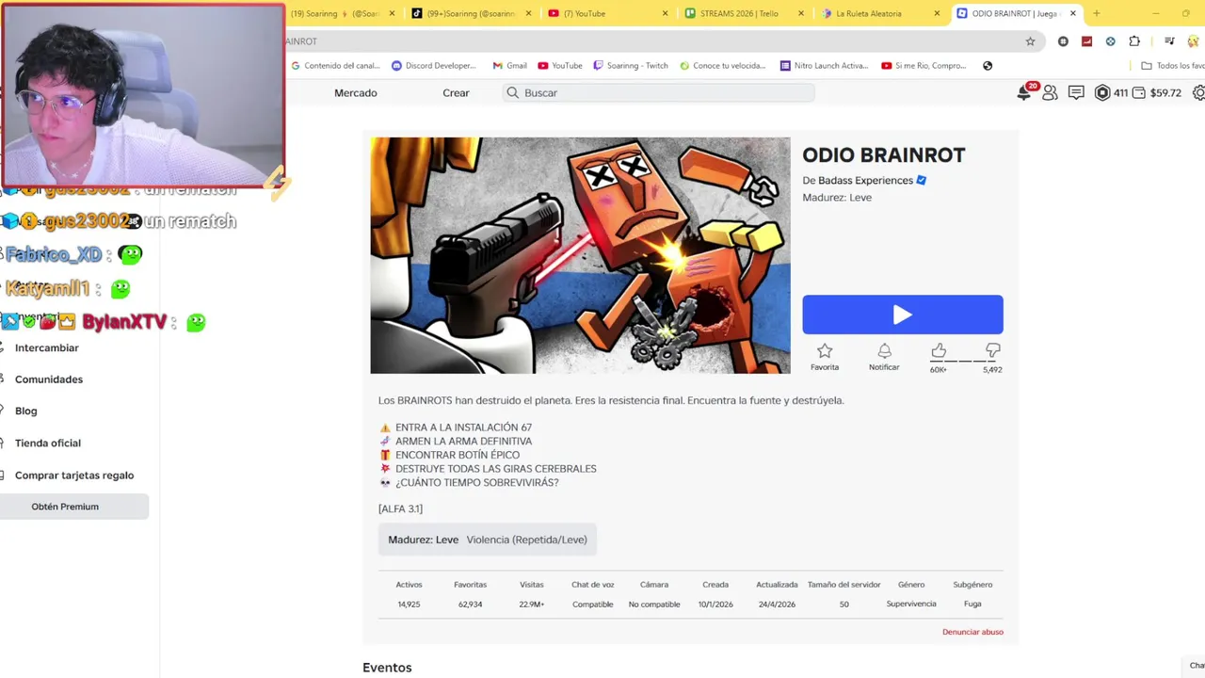The height and width of the screenshot is (678, 1205).
Task: Click the globe bookmark icon
Action: tap(988, 66)
